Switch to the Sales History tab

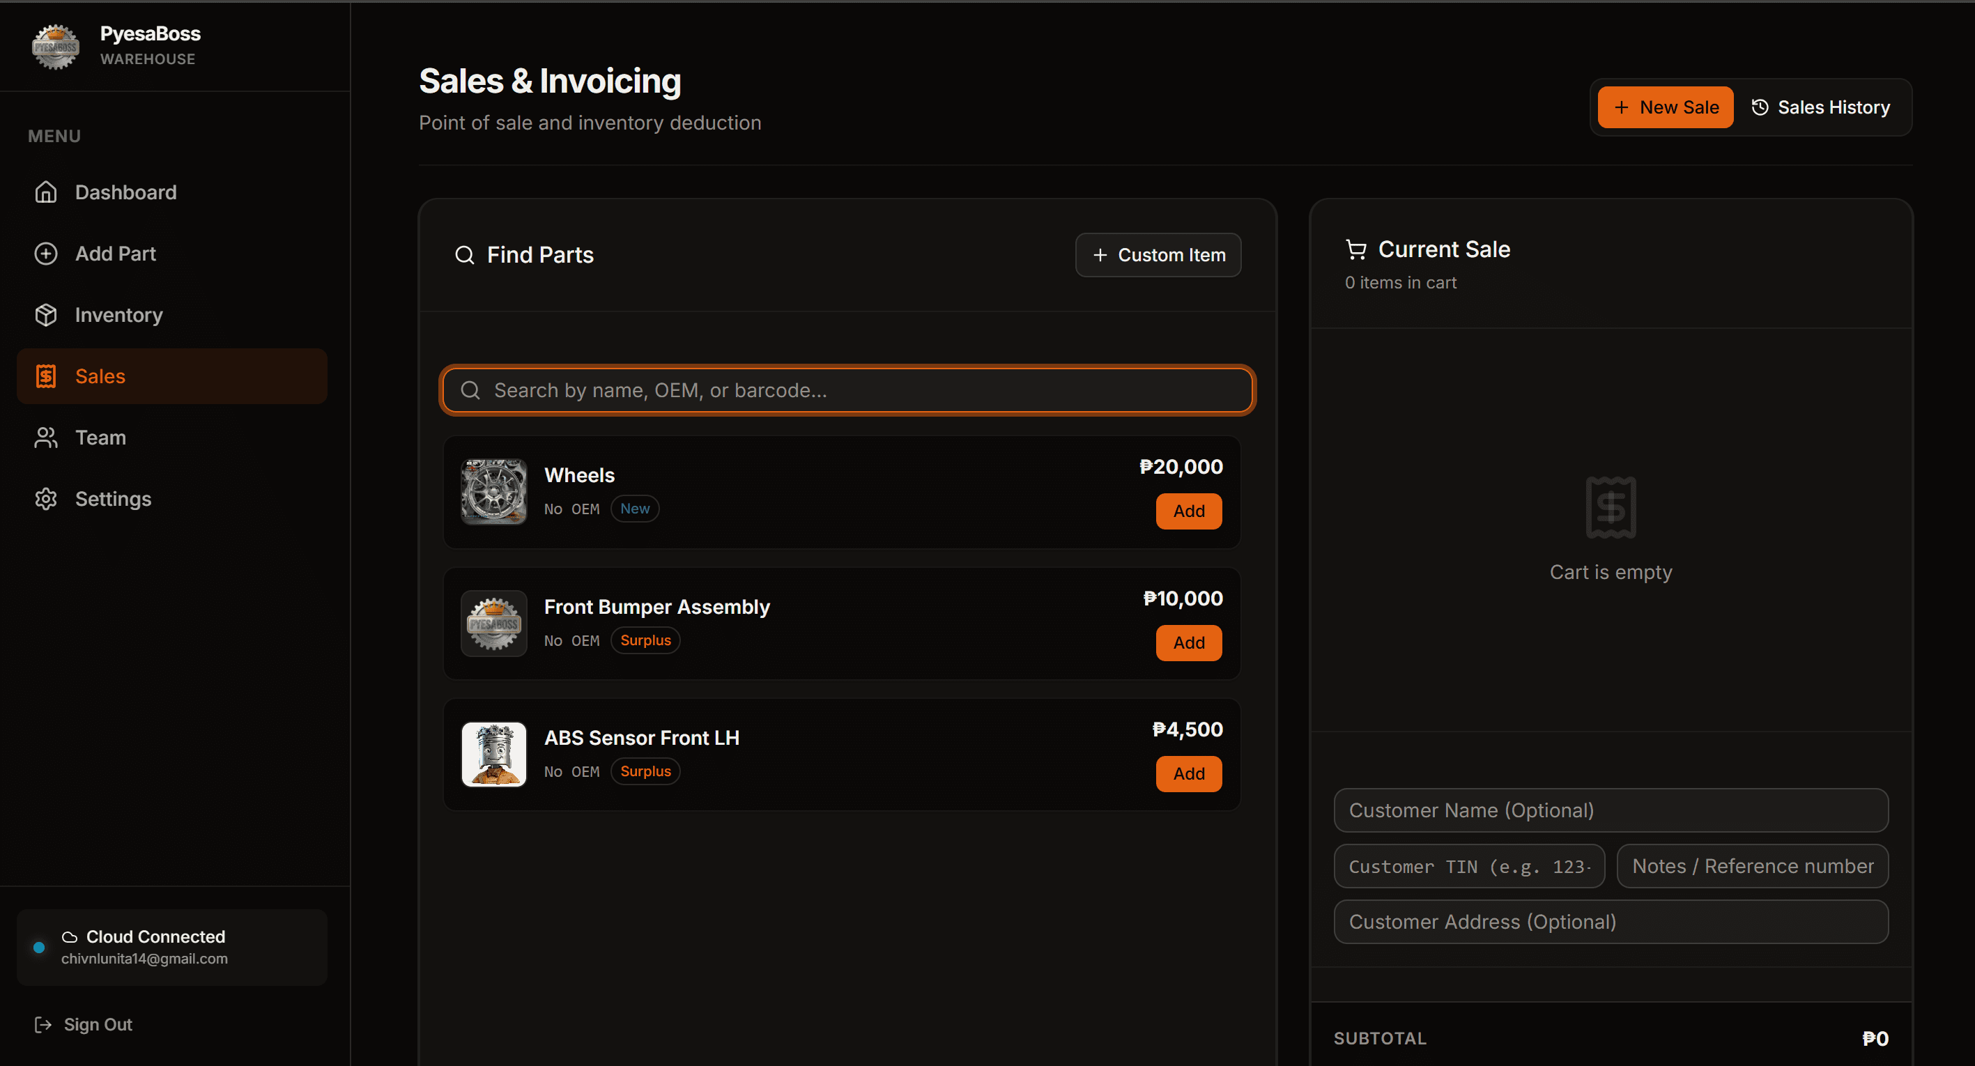pos(1821,107)
